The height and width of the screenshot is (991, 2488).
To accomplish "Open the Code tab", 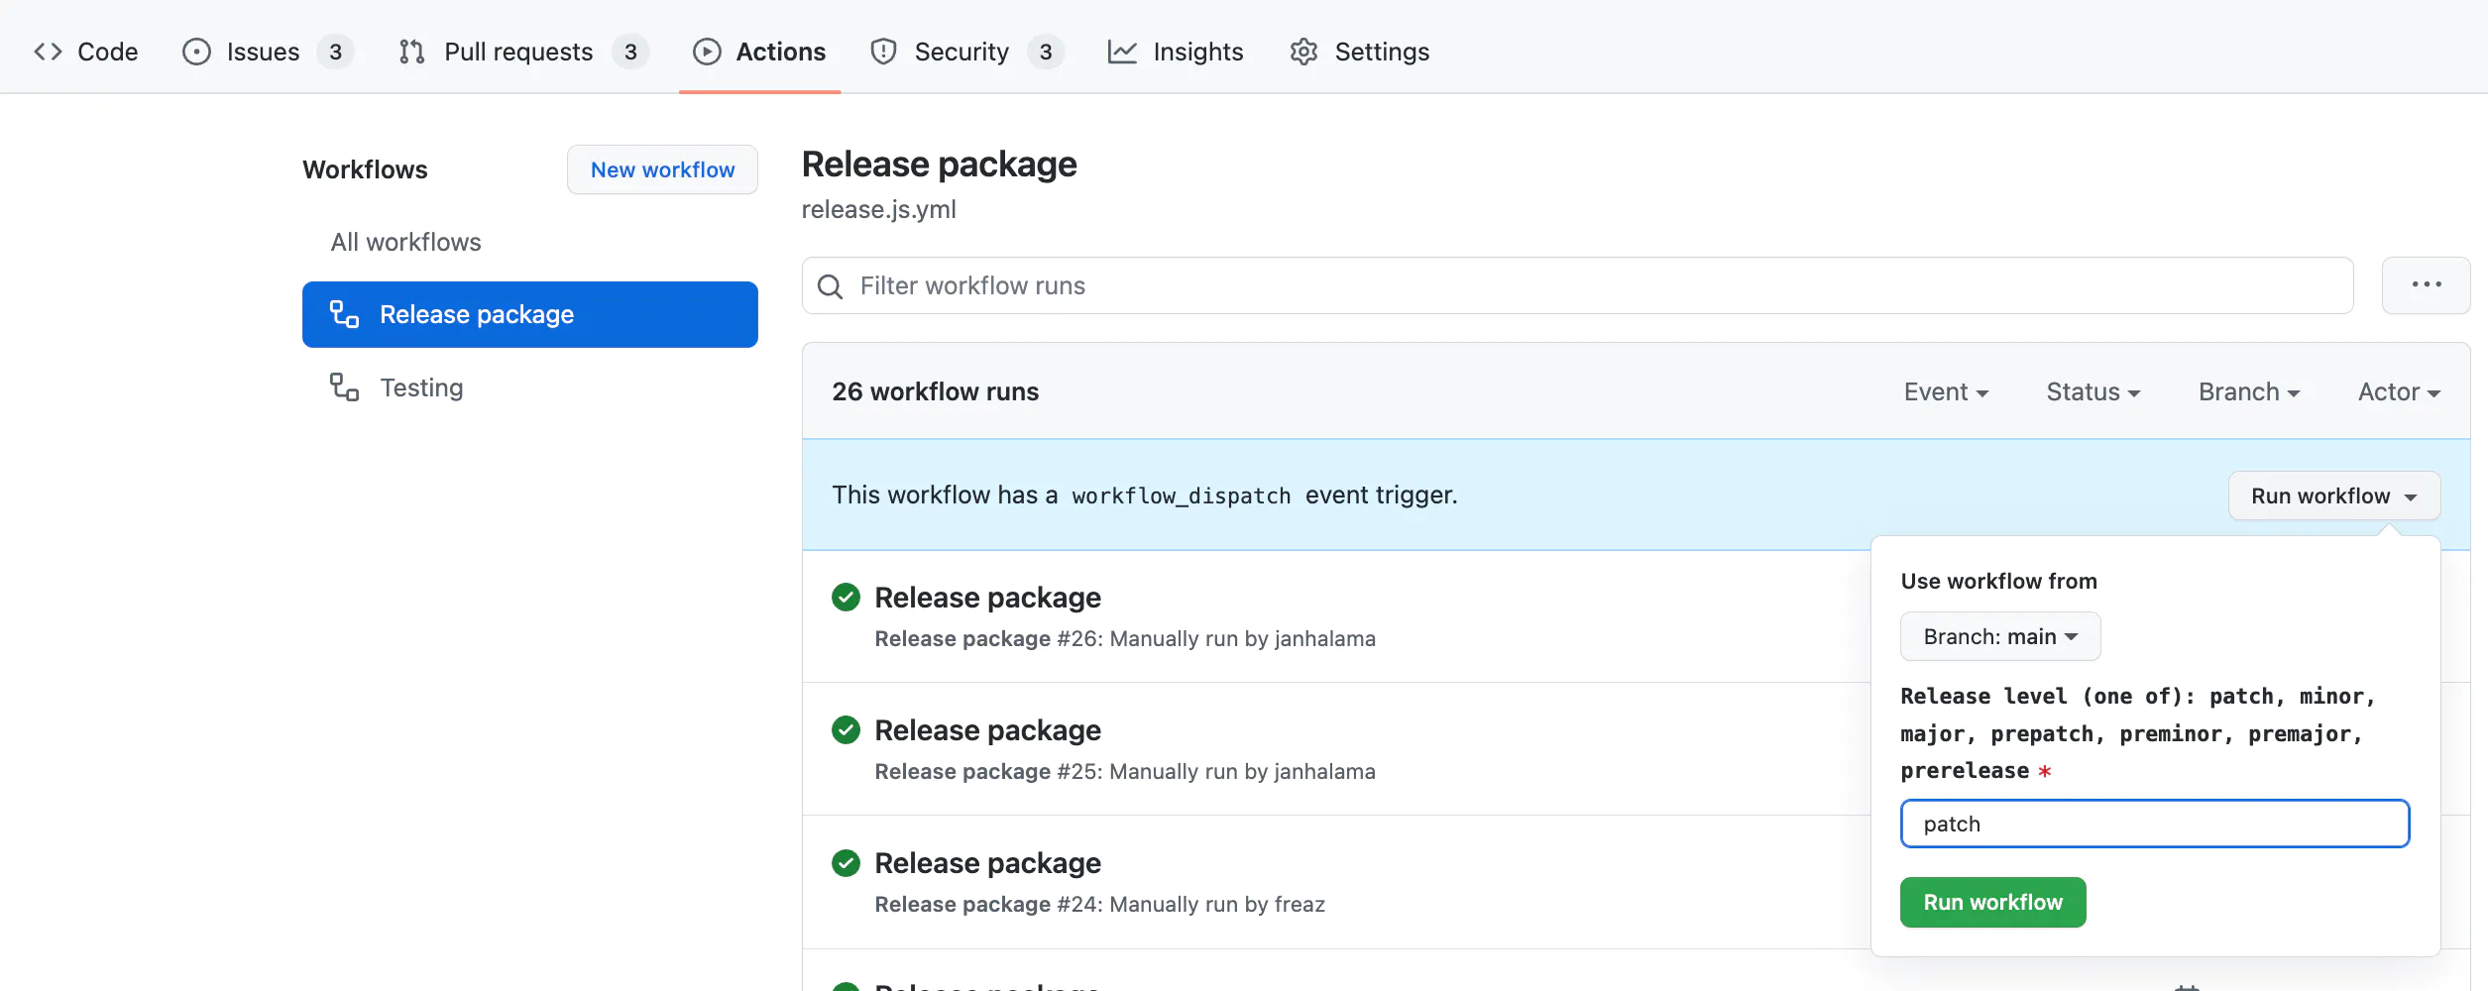I will click(x=86, y=52).
